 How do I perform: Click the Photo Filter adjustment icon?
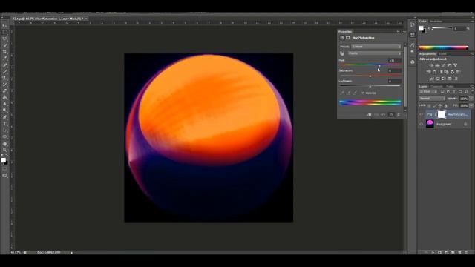(x=446, y=72)
